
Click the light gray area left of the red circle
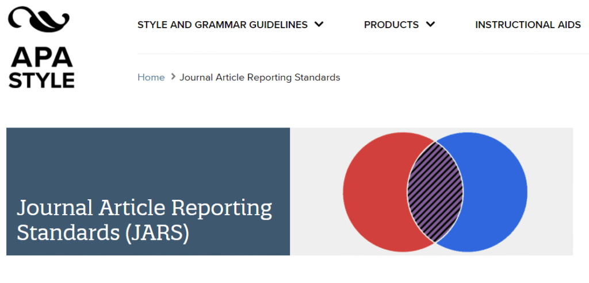(315, 192)
